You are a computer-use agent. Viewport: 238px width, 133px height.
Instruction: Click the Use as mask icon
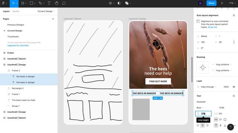(x=119, y=3)
